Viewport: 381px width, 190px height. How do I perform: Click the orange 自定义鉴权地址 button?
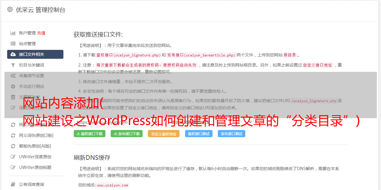164,134
